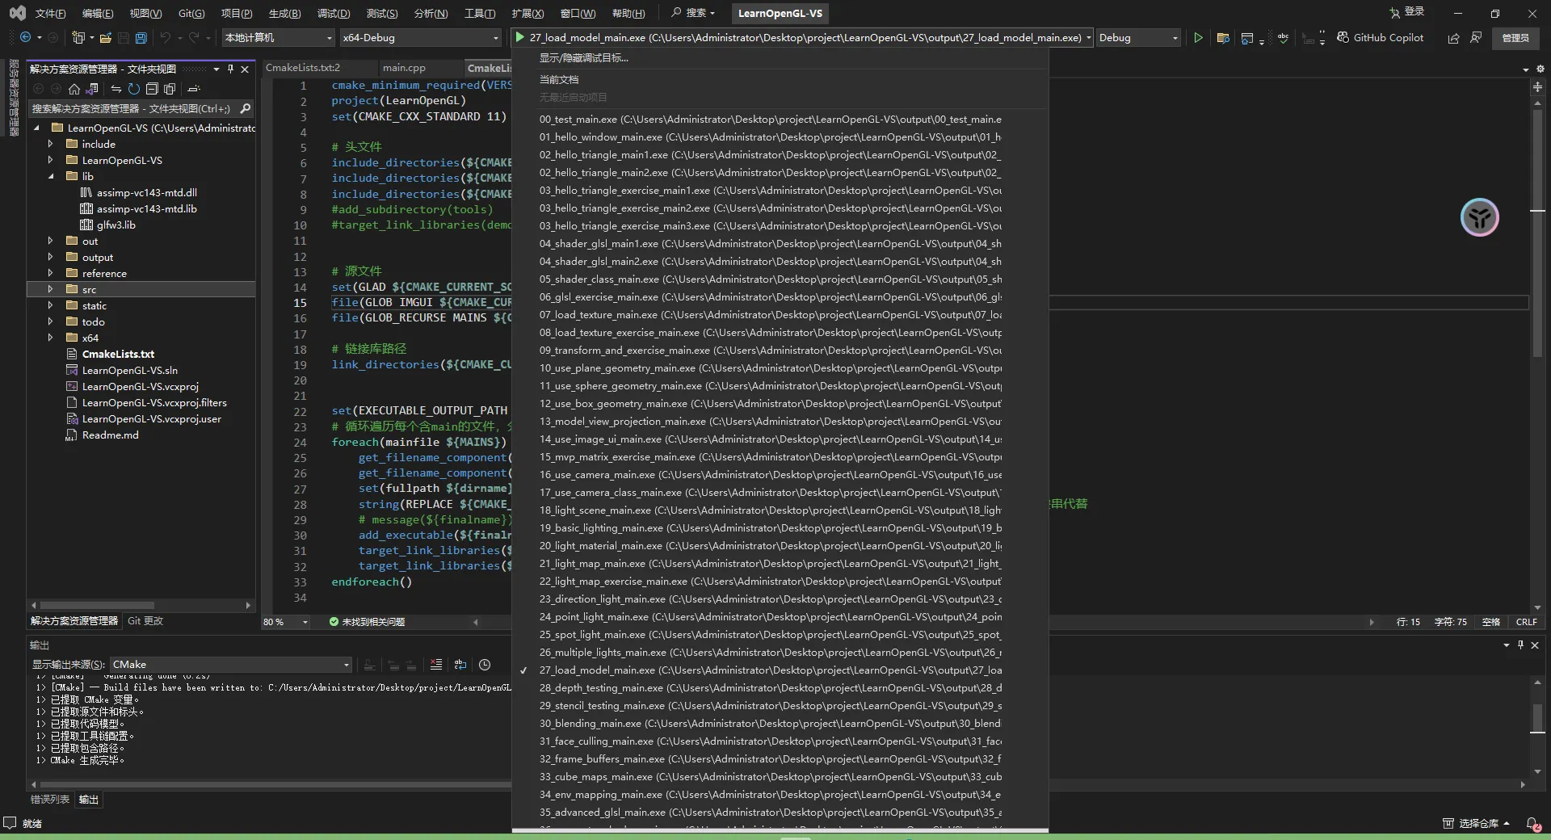1551x840 pixels.
Task: Click the split editor icon
Action: [x=1537, y=86]
